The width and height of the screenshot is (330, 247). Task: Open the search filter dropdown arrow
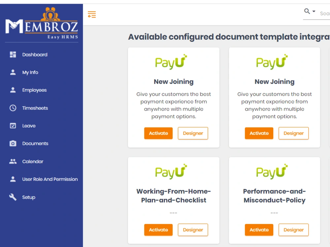314,11
